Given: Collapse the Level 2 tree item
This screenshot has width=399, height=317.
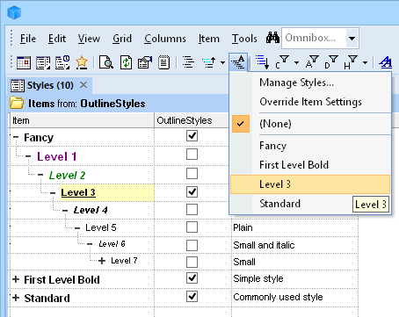Looking at the screenshot, I should point(40,175).
